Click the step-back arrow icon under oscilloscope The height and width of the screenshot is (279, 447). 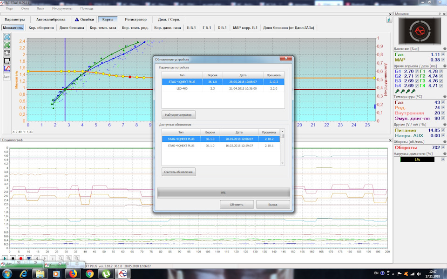(x=36, y=258)
